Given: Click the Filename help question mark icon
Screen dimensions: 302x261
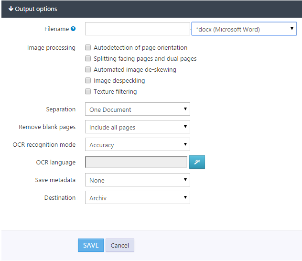Looking at the screenshot, I should 73,29.
